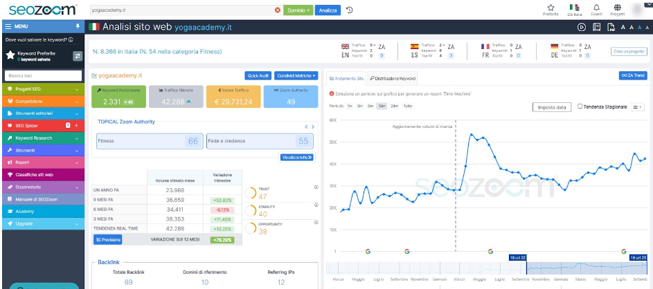Select 24m period
The image size is (653, 289).
click(394, 106)
